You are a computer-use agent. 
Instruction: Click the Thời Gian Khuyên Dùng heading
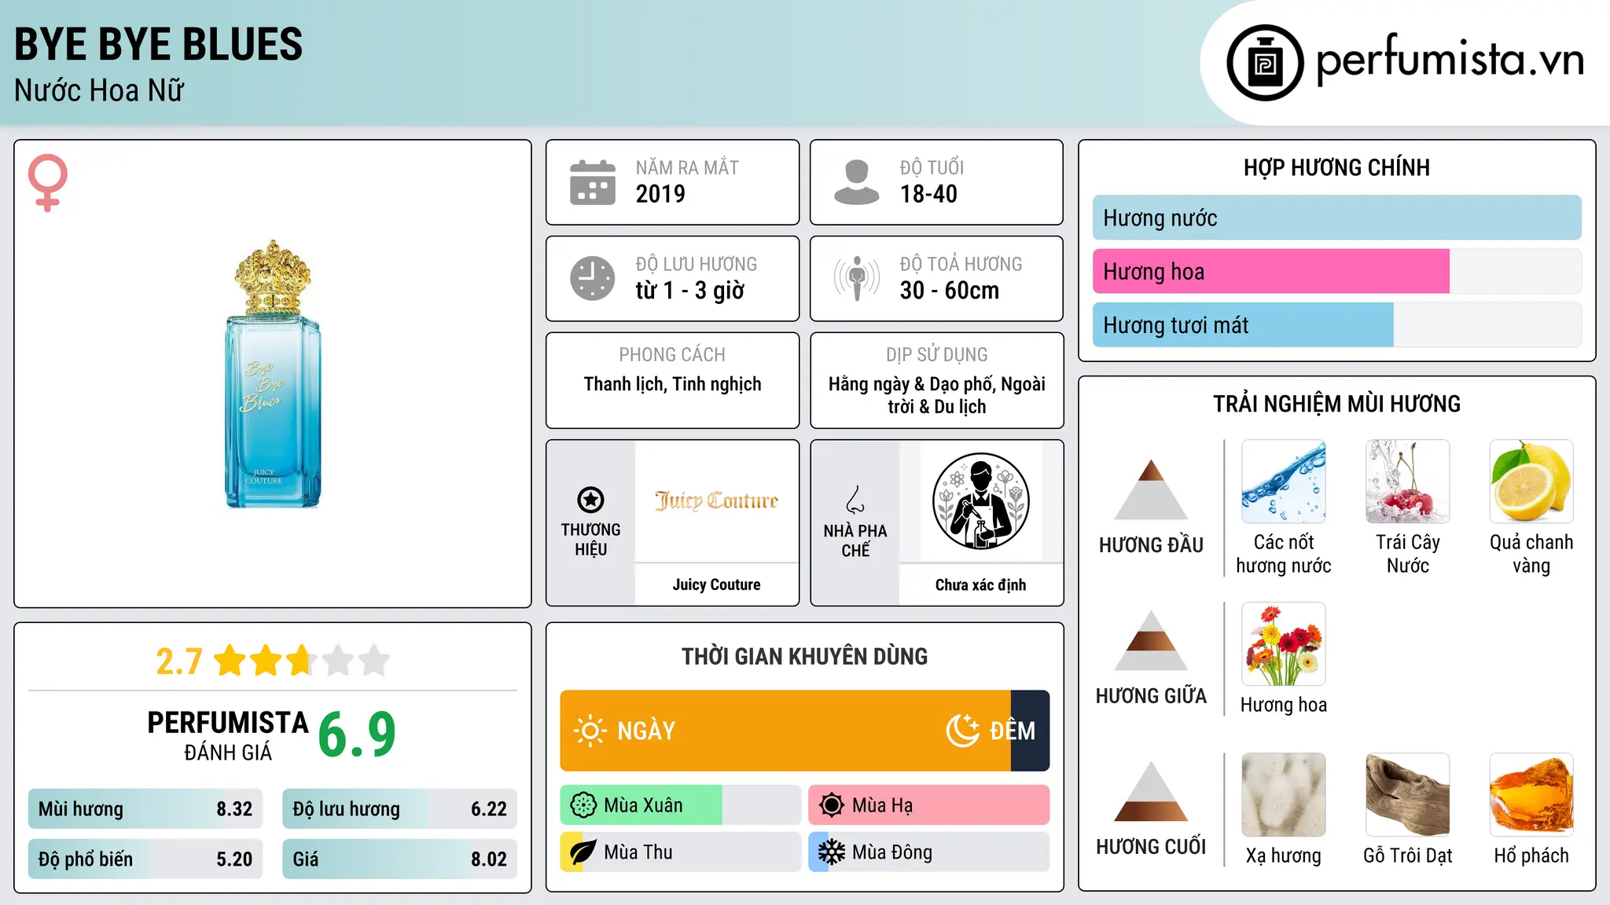click(804, 656)
